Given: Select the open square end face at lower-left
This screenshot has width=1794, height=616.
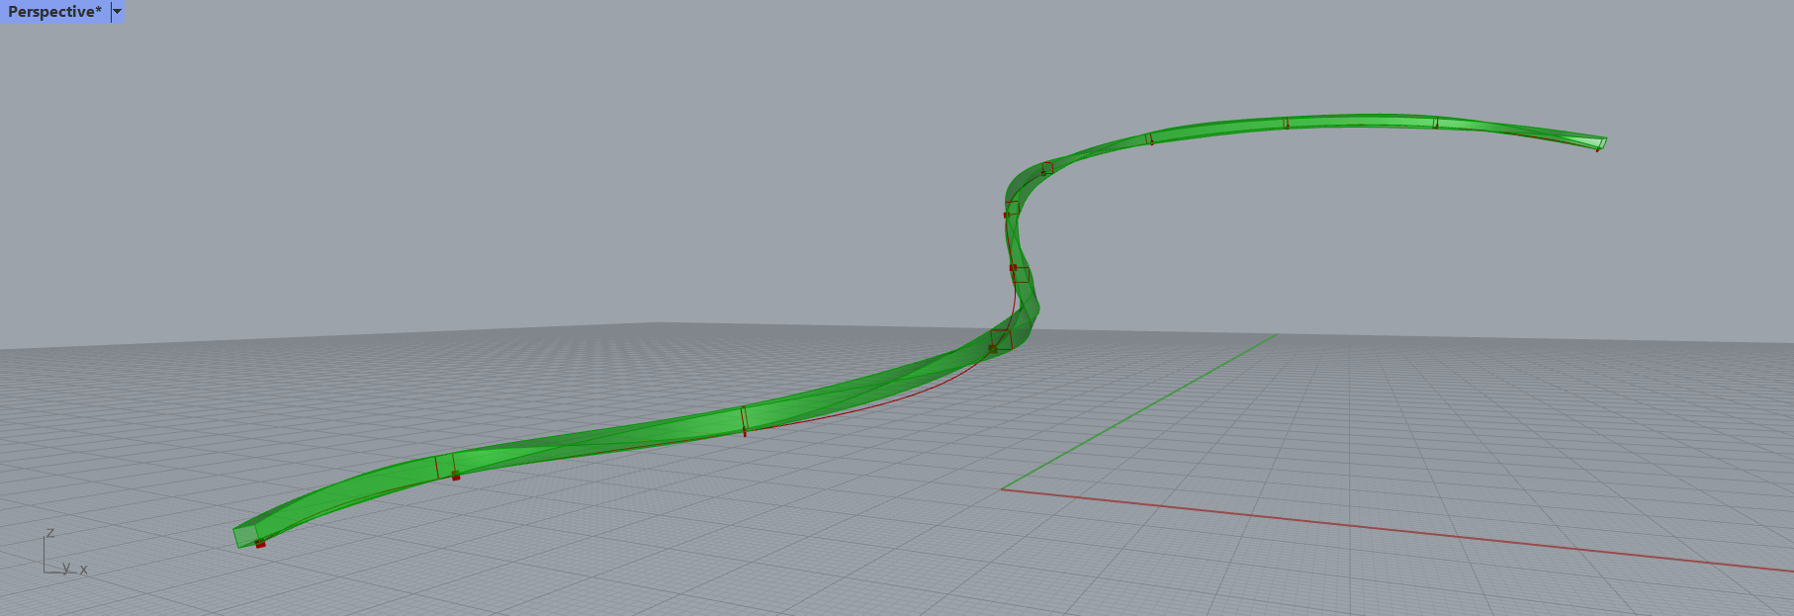Looking at the screenshot, I should click(244, 535).
